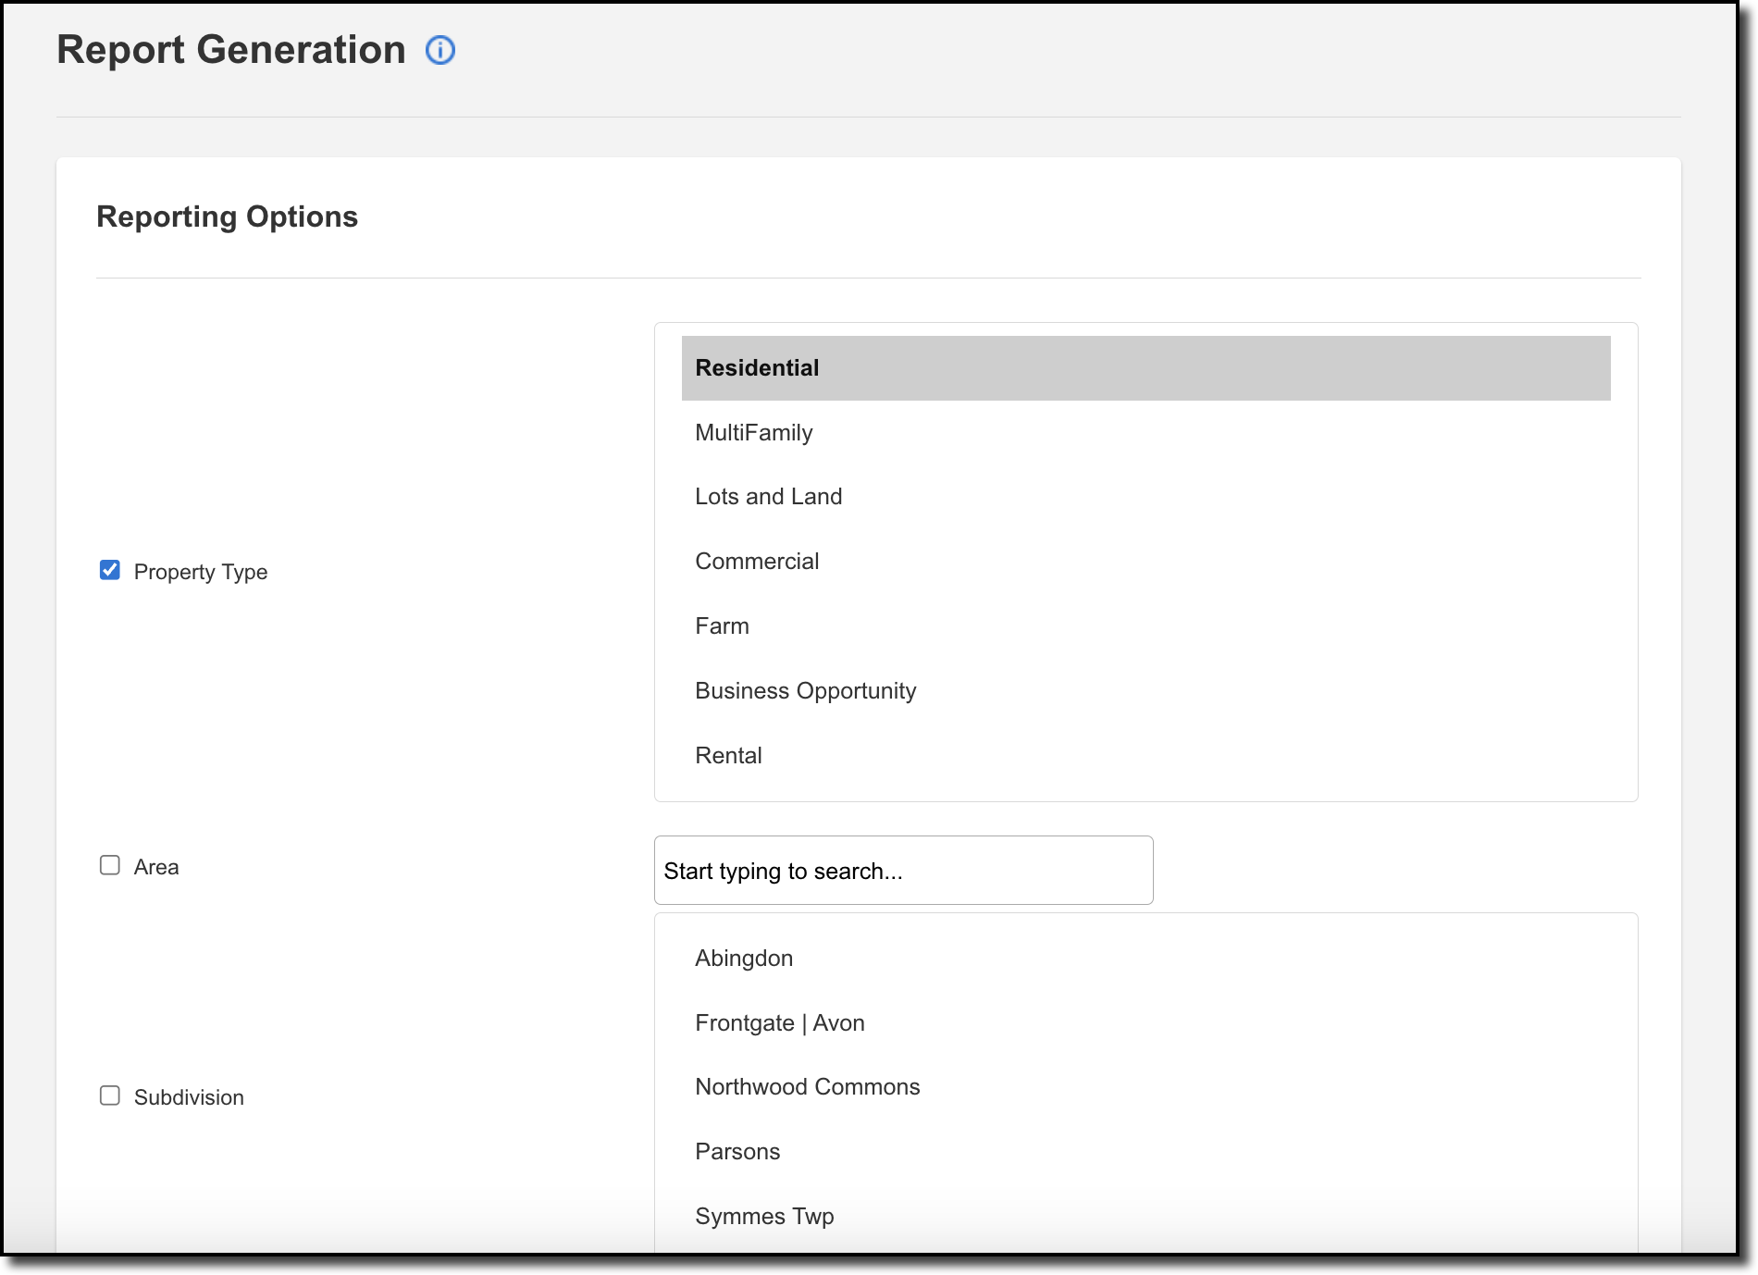This screenshot has height=1275, width=1758.
Task: Pick Rental property type
Action: [x=1145, y=756]
